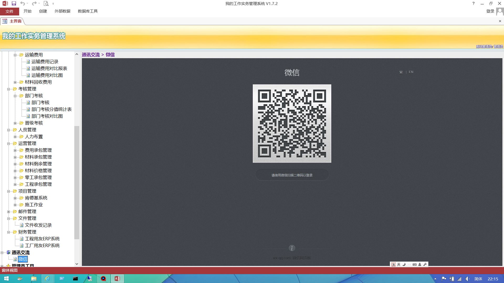Click the Save icon in quick access toolbar
This screenshot has width=504, height=283.
(x=14, y=3)
